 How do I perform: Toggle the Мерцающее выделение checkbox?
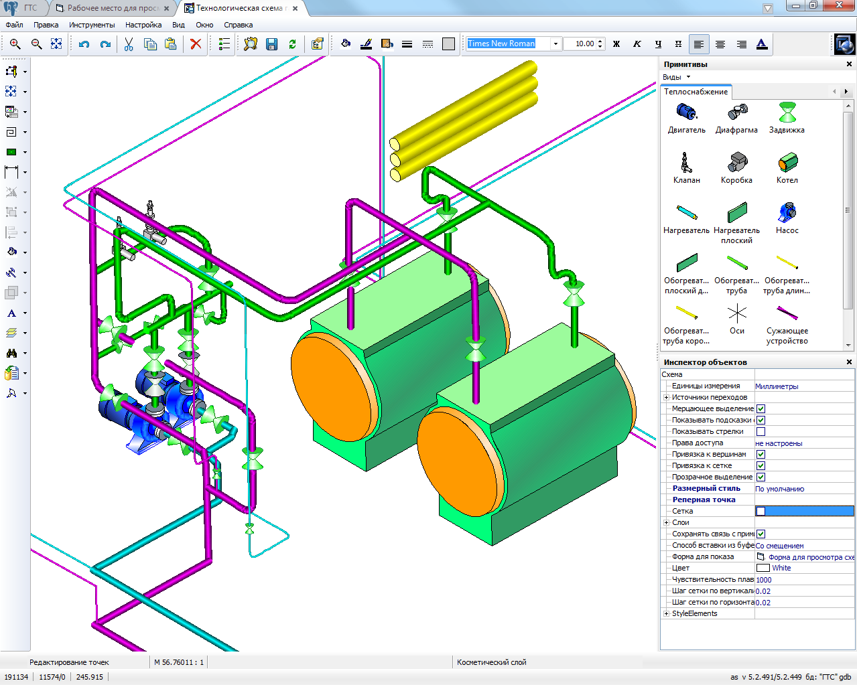pyautogui.click(x=761, y=408)
